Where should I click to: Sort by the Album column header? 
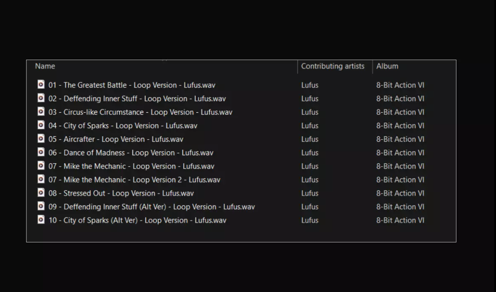(387, 66)
